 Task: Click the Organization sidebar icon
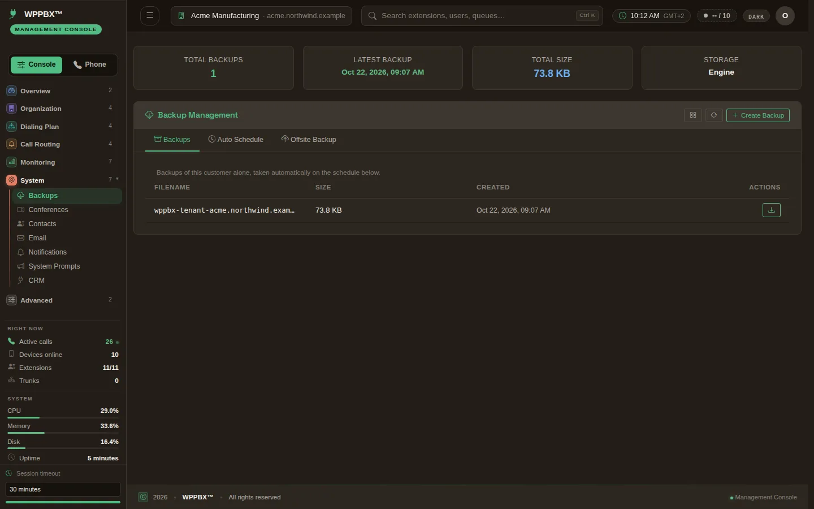pyautogui.click(x=11, y=109)
